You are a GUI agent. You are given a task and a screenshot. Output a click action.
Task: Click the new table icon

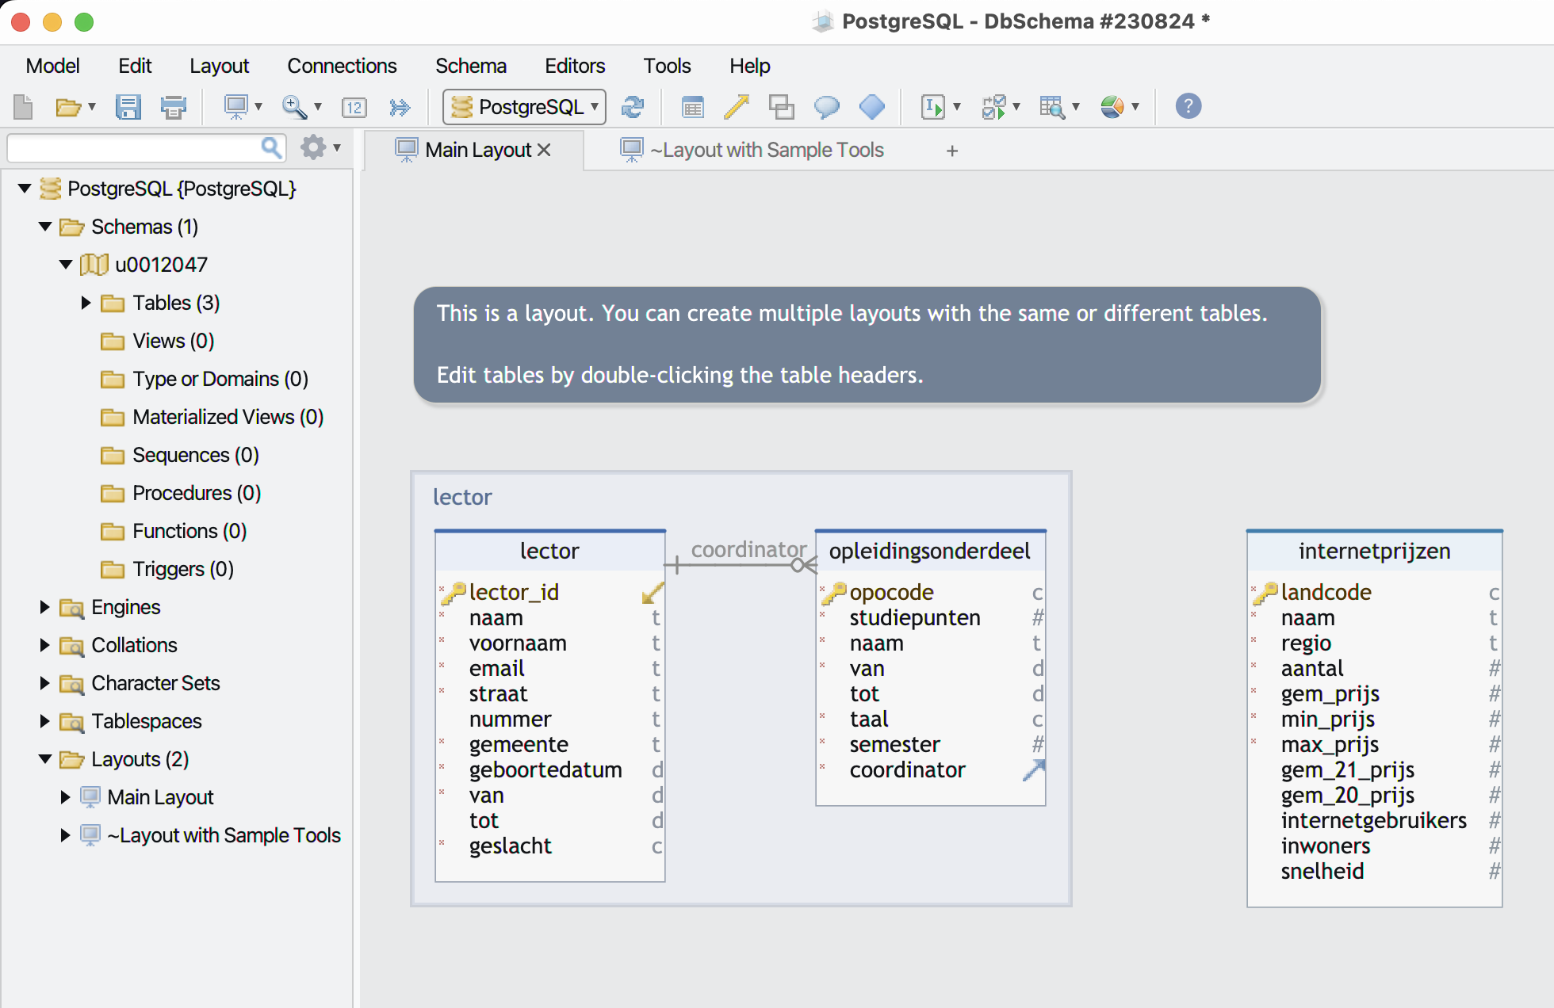(692, 106)
